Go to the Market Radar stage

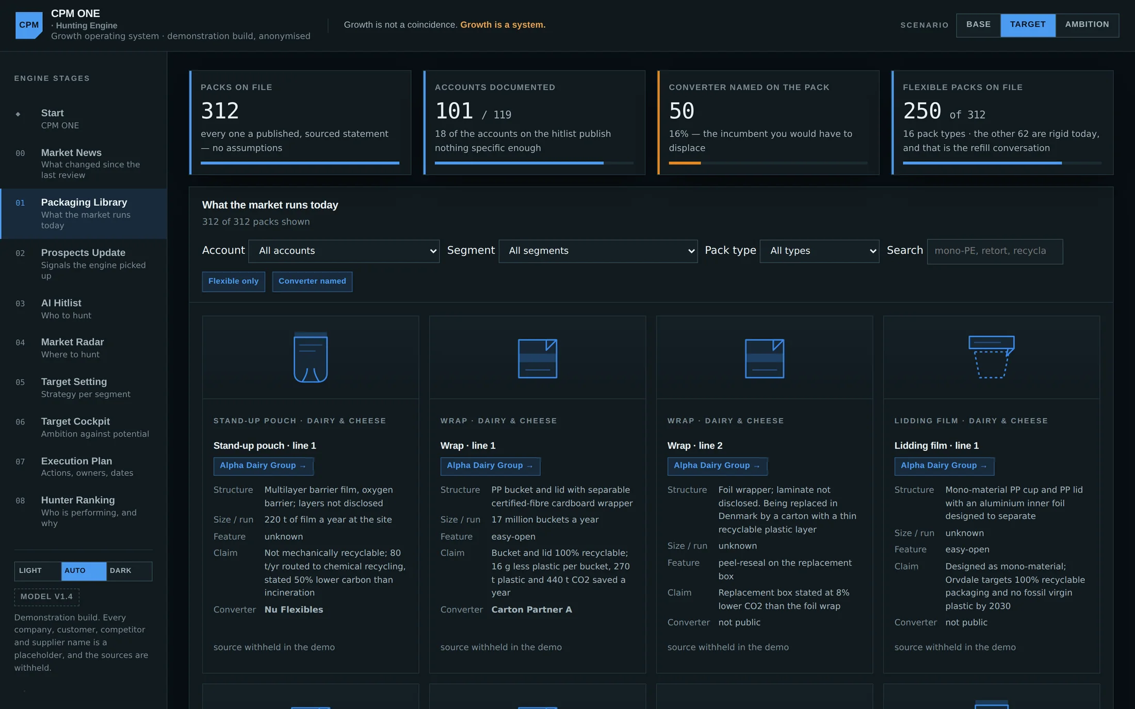point(84,348)
